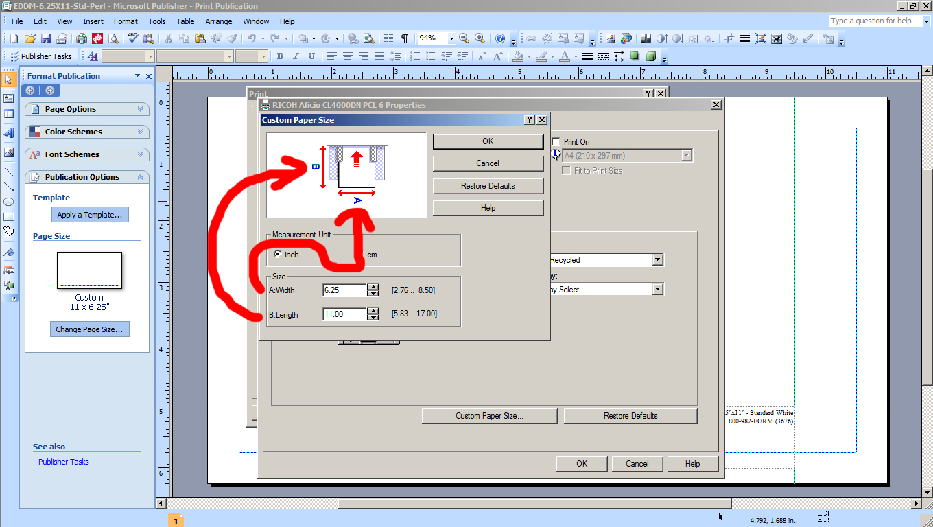Open the A4 paper size dropdown
The width and height of the screenshot is (933, 527).
(x=686, y=155)
